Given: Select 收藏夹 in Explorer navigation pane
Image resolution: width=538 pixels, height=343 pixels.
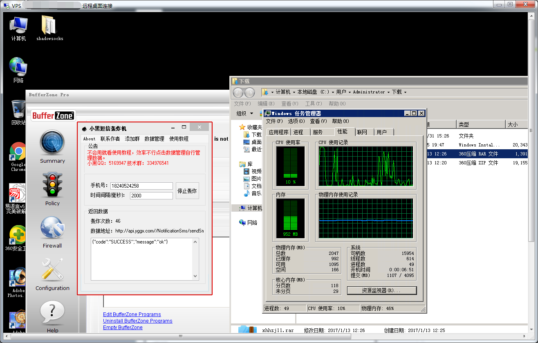Looking at the screenshot, I should (251, 127).
